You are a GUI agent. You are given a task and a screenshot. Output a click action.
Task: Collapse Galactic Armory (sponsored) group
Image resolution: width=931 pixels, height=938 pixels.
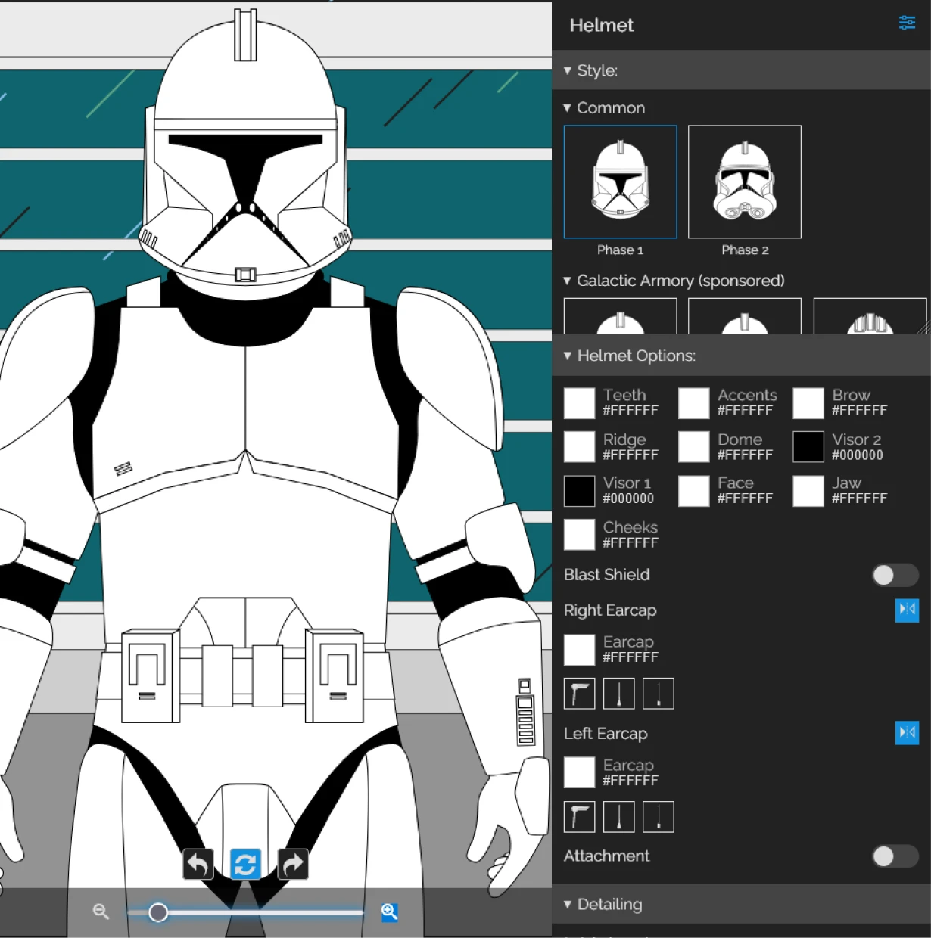point(674,281)
